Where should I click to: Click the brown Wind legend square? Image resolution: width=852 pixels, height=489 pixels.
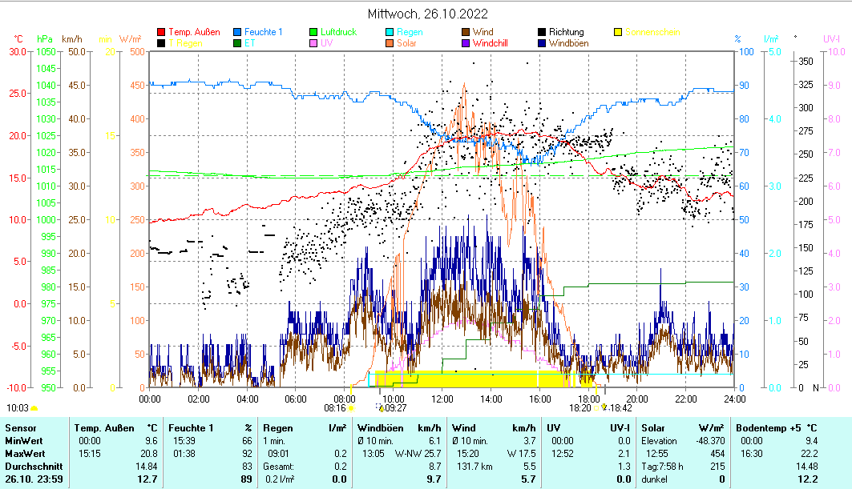[x=466, y=33]
